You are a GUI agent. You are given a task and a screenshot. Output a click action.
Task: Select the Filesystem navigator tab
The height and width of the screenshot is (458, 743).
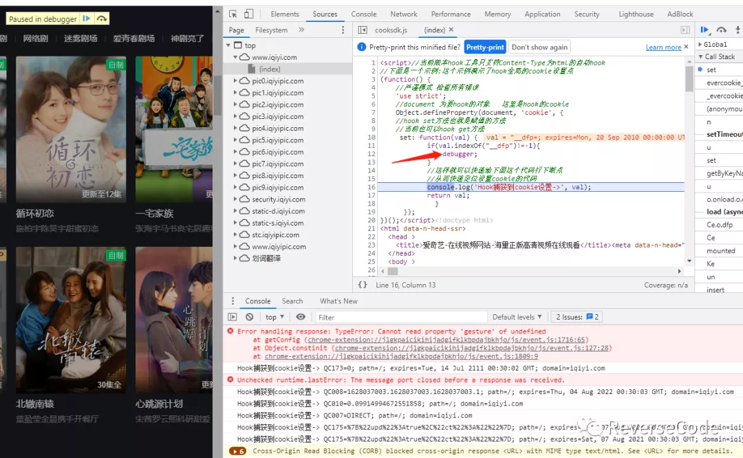[x=271, y=30]
